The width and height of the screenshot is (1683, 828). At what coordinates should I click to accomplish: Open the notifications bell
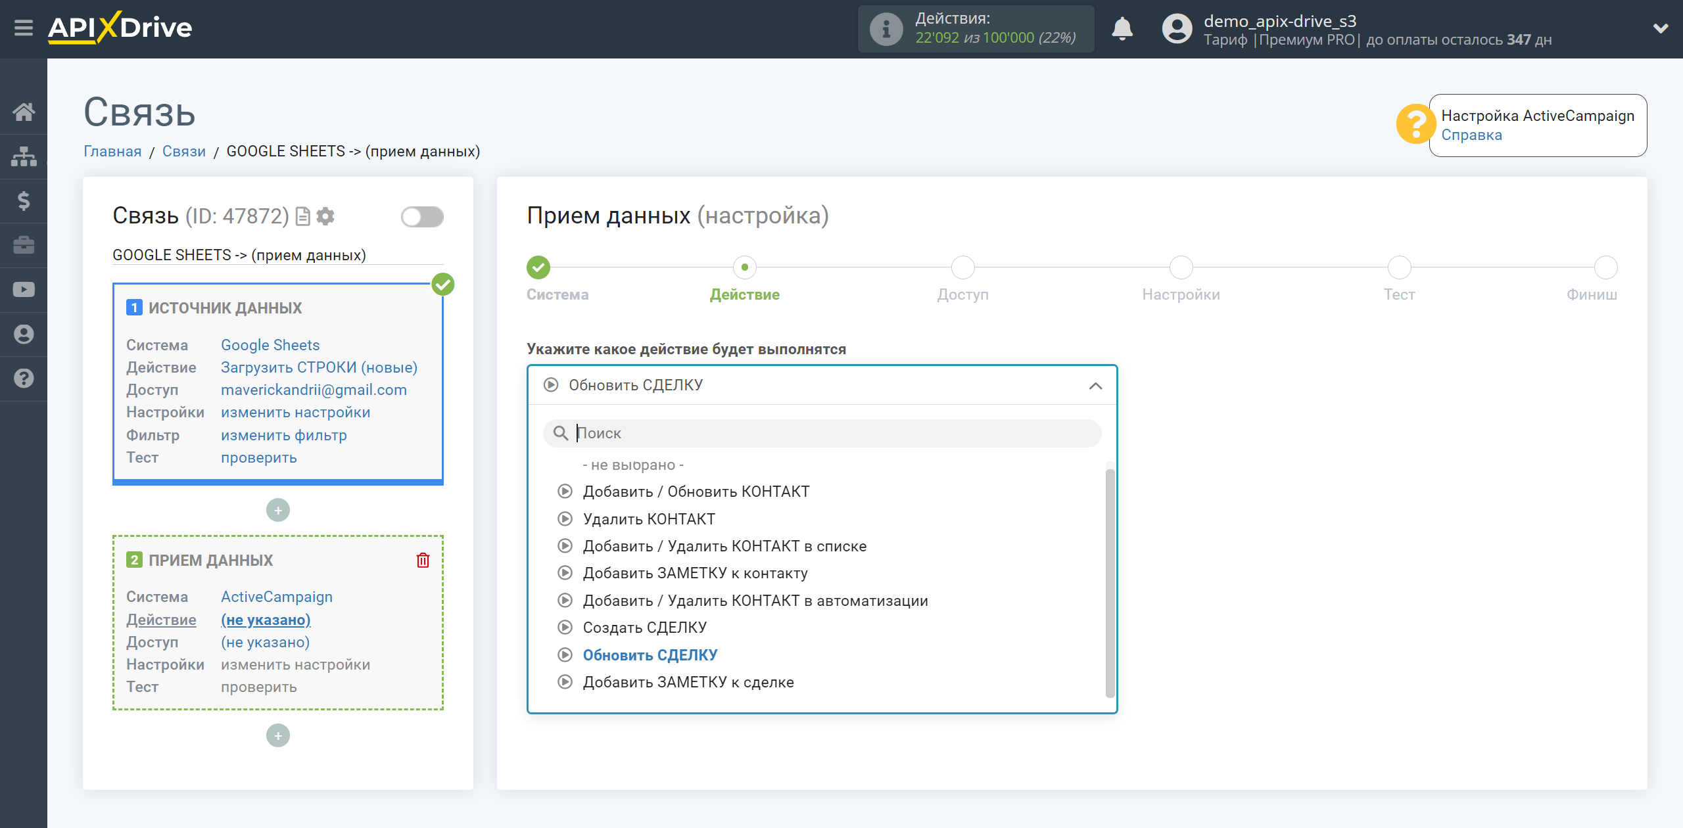tap(1122, 29)
